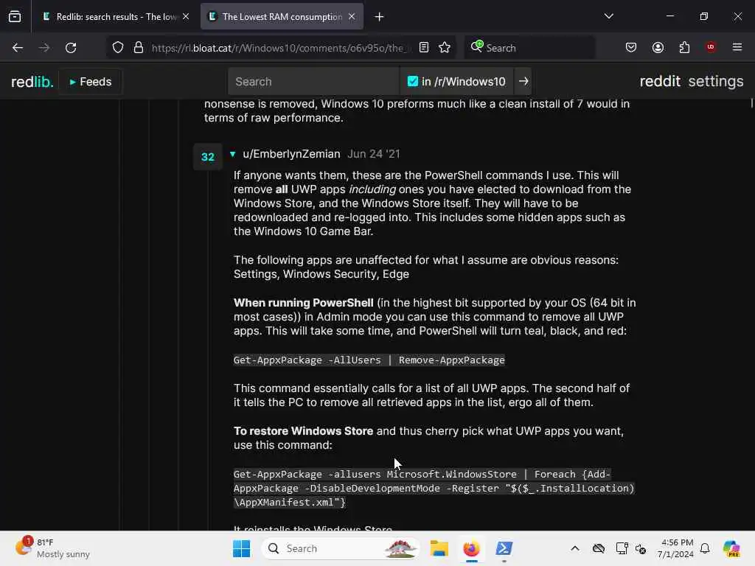Launch Copilot preview taskbar icon
The image size is (755, 566).
(x=731, y=548)
